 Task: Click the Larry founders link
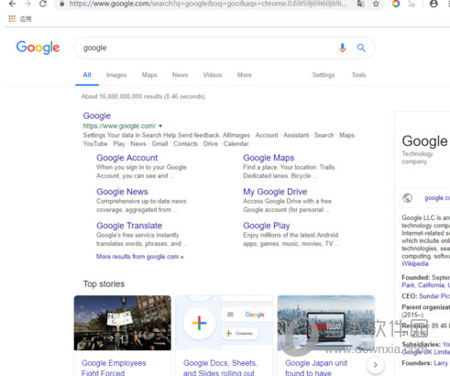(441, 363)
